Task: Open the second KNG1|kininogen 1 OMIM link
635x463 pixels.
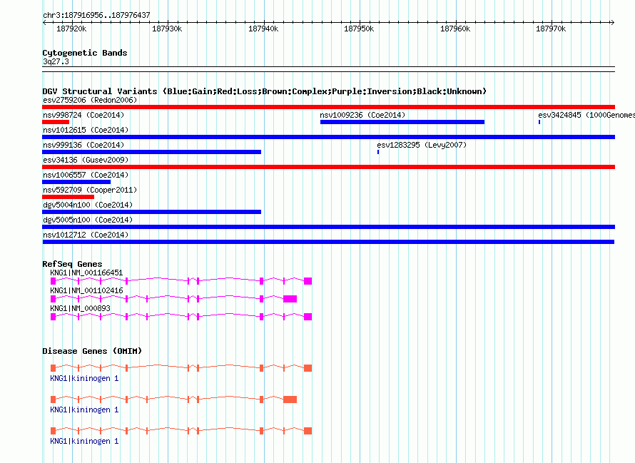Action: (84, 410)
